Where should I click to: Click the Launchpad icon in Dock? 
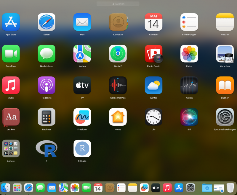pyautogui.click(x=17, y=188)
